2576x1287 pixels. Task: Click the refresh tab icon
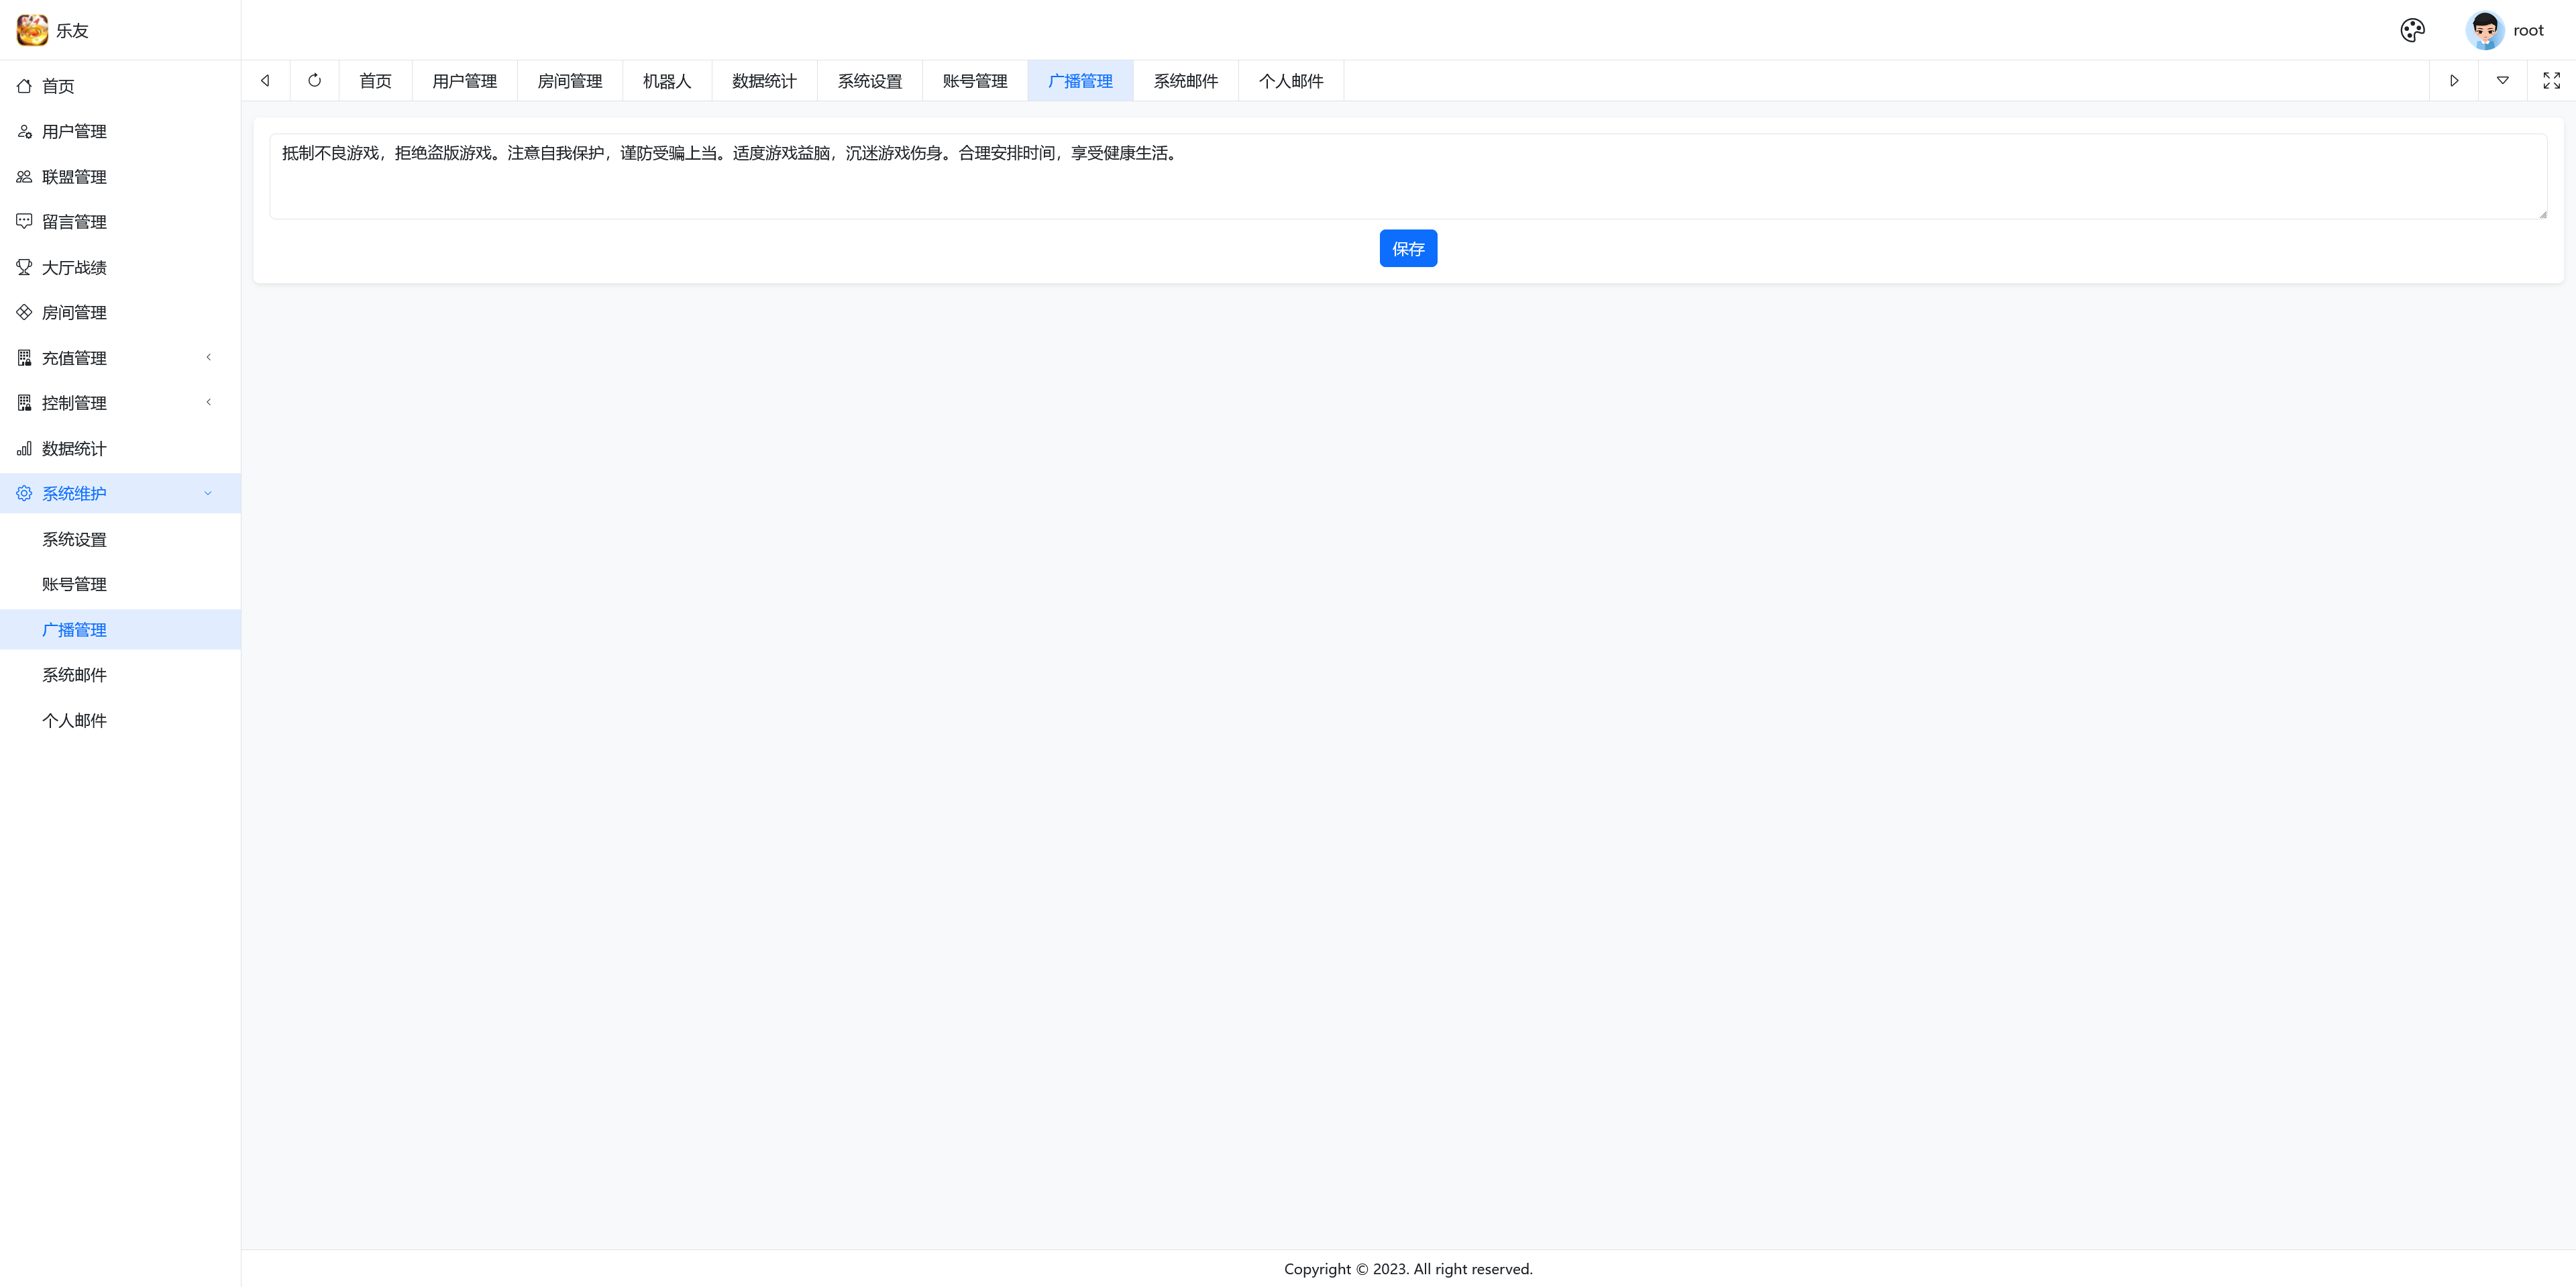click(x=314, y=81)
